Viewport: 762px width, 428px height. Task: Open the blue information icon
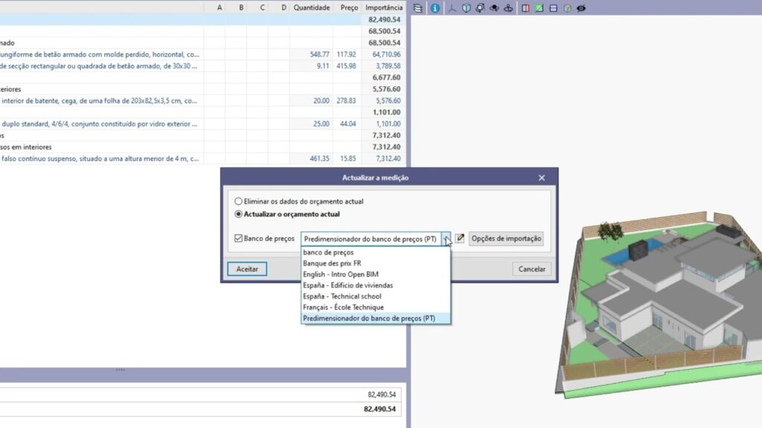[x=435, y=8]
